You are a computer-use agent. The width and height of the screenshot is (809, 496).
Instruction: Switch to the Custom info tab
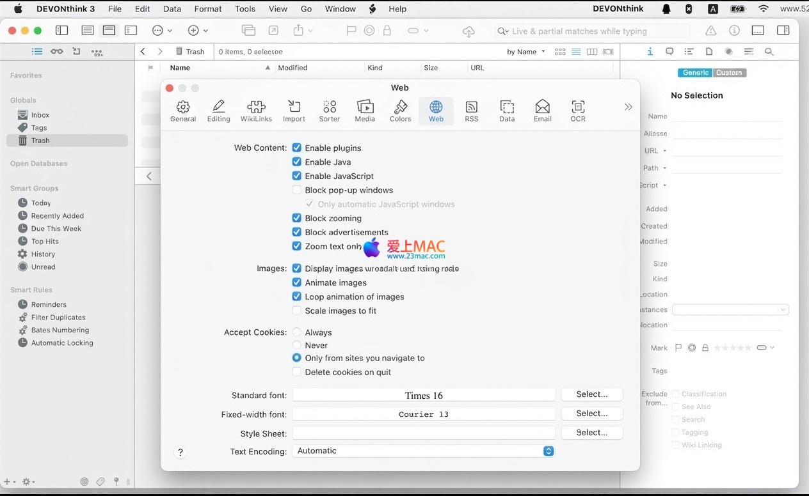[729, 73]
